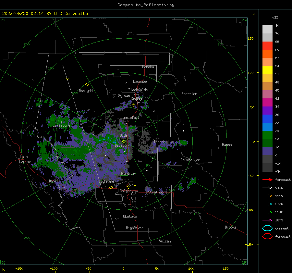Click the yellow diamond marker at RockyMH
Viewport: 292px width, 273px height.
point(87,85)
